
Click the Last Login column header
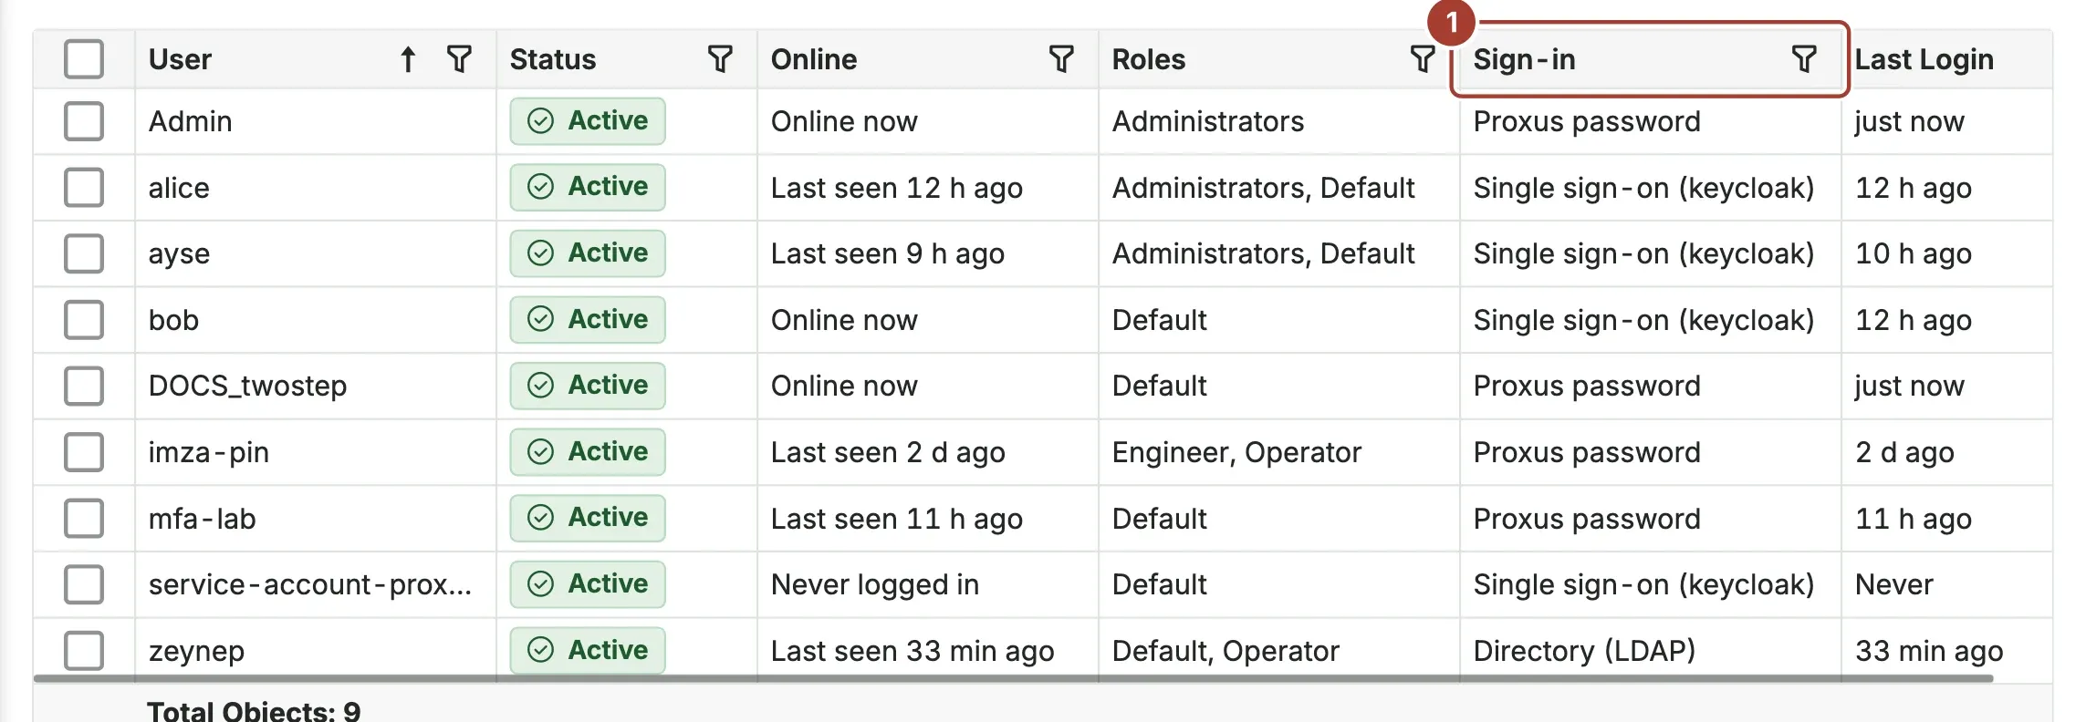click(x=1924, y=60)
